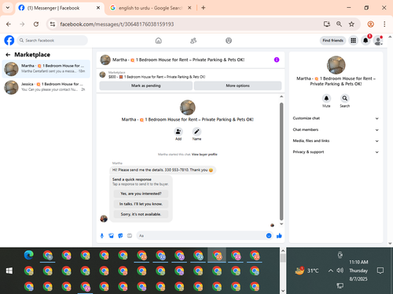Open Chrome zoom magnifier icon
This screenshot has width=393, height=294.
coord(339,24)
